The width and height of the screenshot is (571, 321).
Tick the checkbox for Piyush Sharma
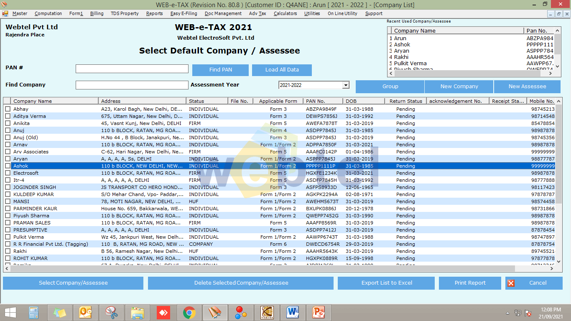coord(8,216)
